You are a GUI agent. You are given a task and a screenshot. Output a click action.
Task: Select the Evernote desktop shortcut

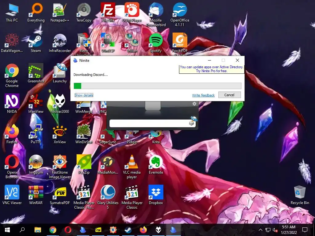pyautogui.click(x=156, y=165)
